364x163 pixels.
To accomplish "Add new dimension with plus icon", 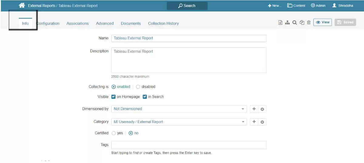I will pyautogui.click(x=254, y=109).
